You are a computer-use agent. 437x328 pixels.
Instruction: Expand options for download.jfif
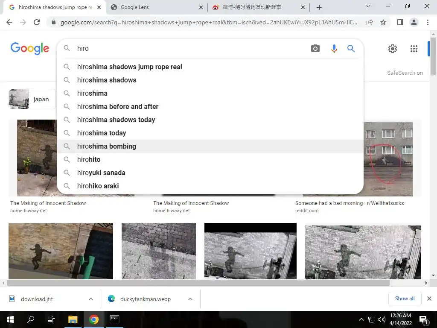(x=91, y=299)
